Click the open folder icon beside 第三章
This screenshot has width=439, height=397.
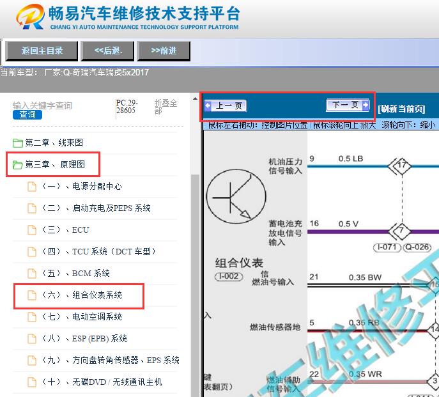(18, 165)
